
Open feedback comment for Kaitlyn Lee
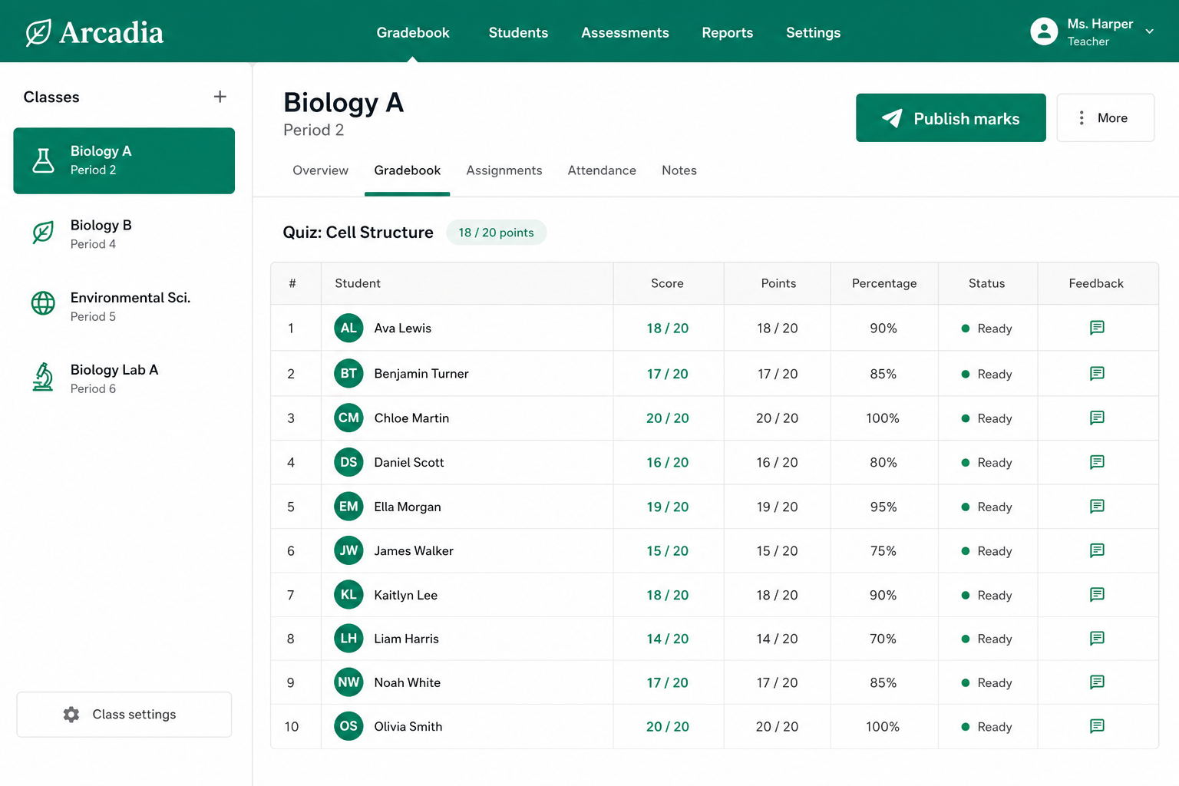pyautogui.click(x=1097, y=595)
